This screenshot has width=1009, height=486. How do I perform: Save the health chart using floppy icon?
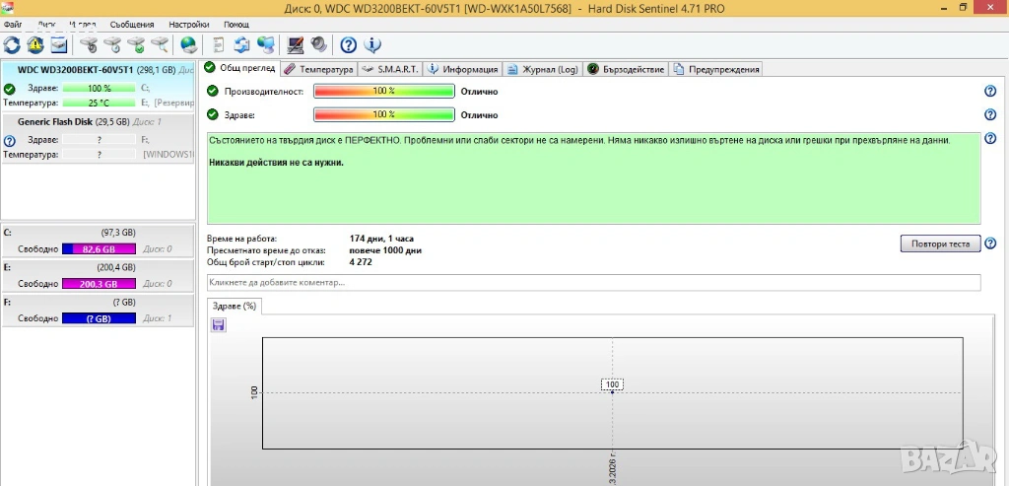(218, 325)
